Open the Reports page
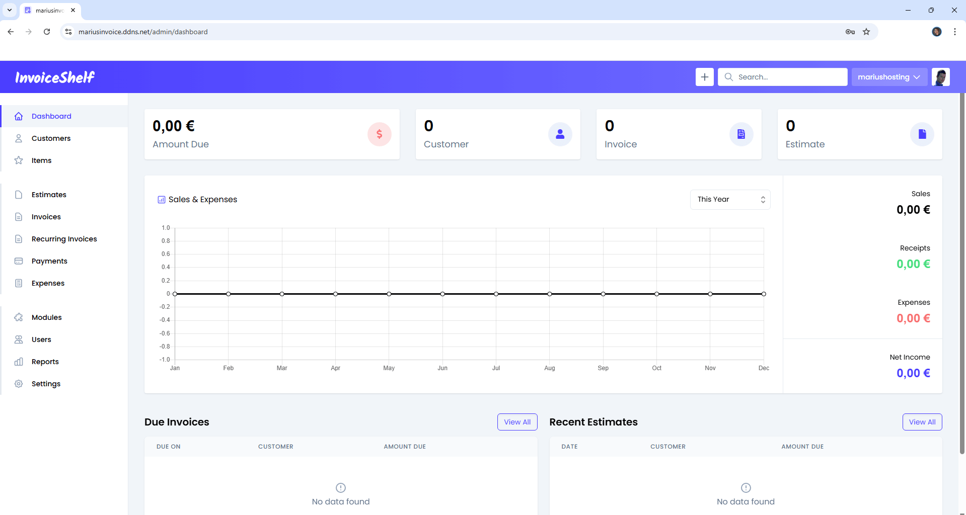The width and height of the screenshot is (966, 515). (45, 362)
